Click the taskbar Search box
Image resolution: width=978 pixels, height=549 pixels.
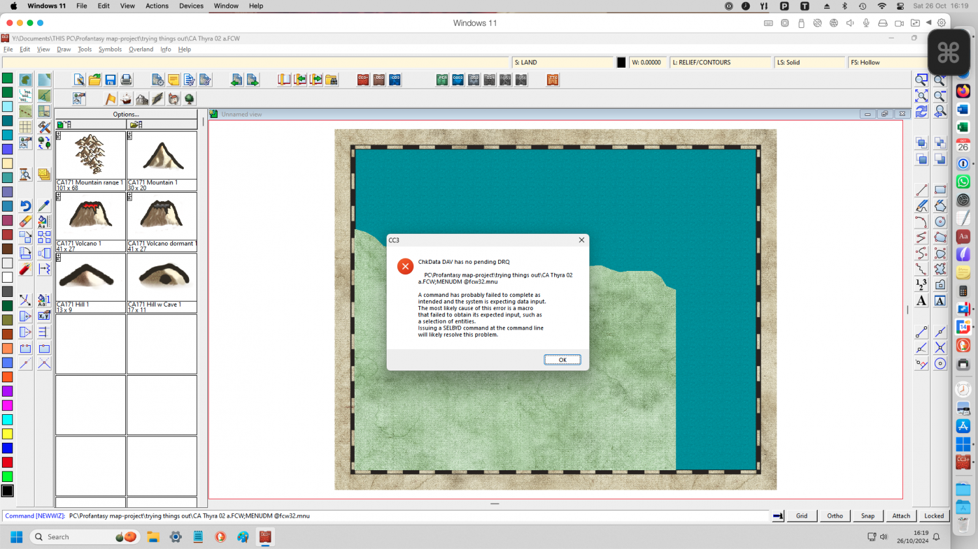85,537
